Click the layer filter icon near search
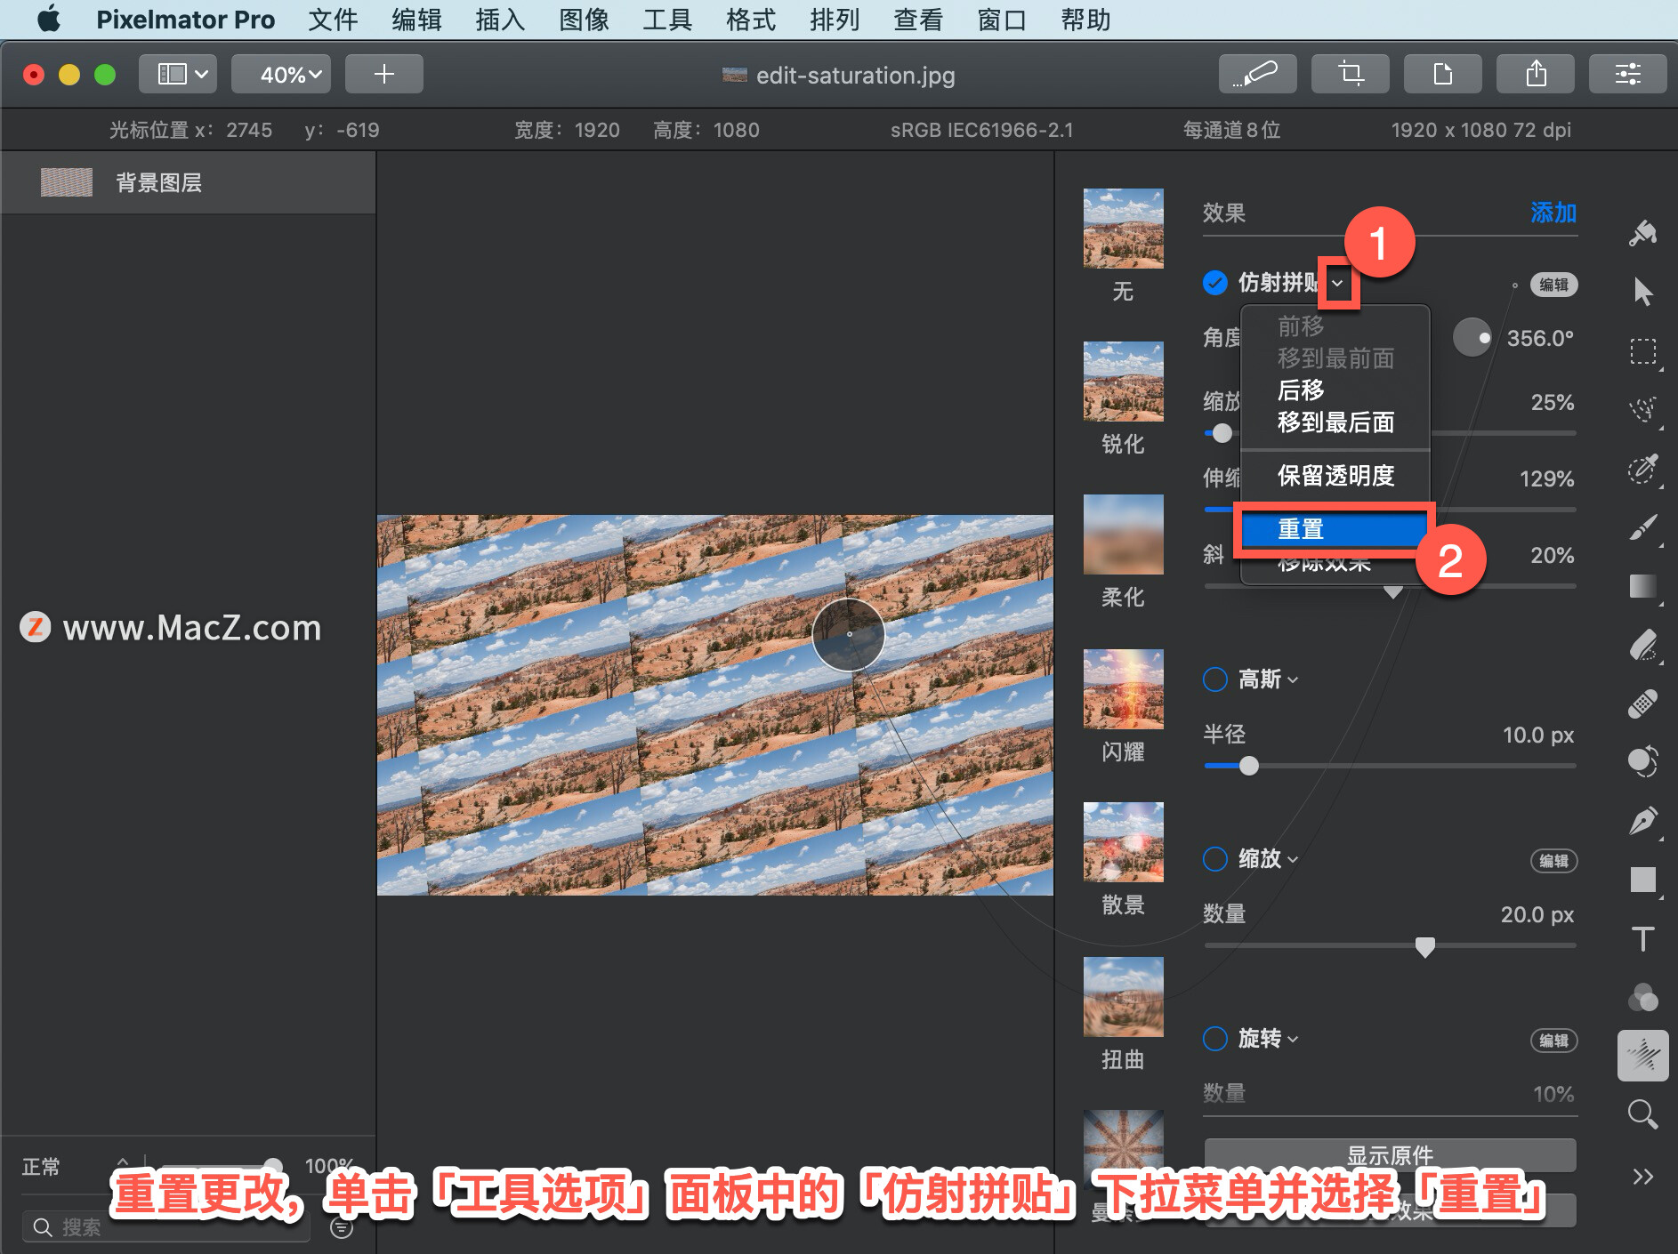This screenshot has height=1254, width=1678. pos(342,1227)
